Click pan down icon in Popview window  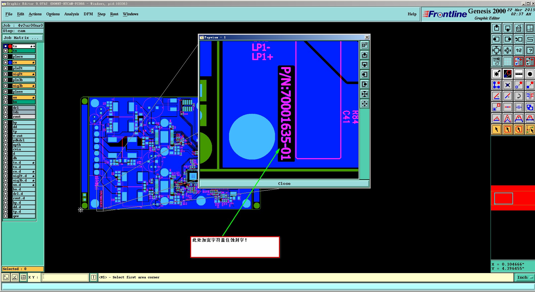(x=364, y=65)
